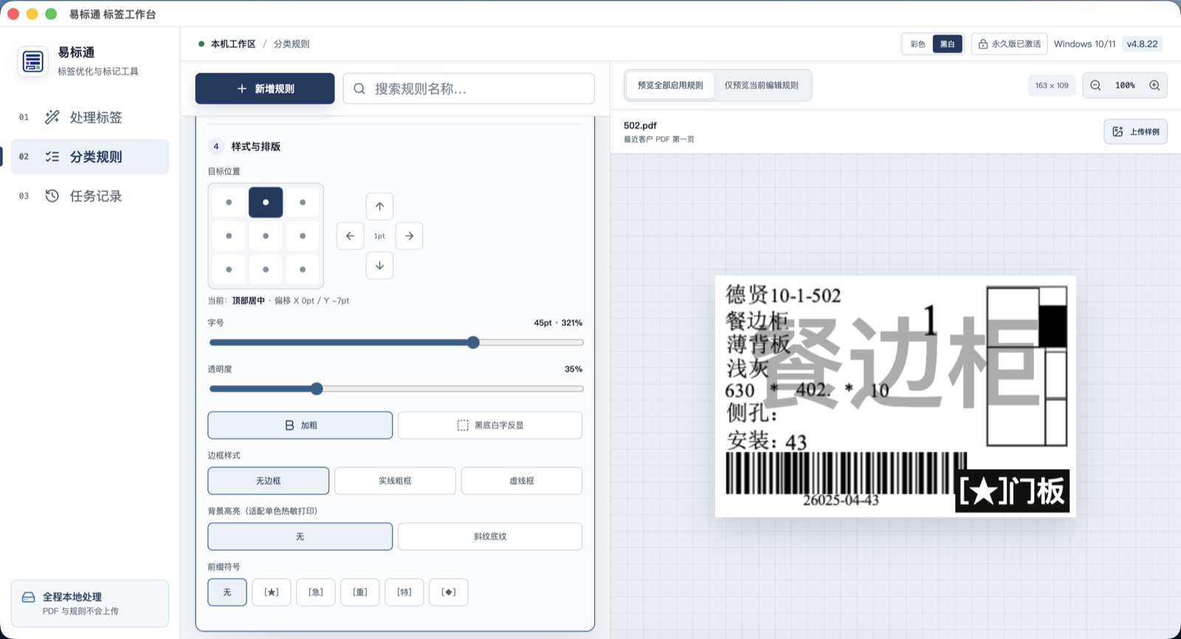Click the 35% opacity value
Screen dimensions: 1181x639
(x=574, y=369)
